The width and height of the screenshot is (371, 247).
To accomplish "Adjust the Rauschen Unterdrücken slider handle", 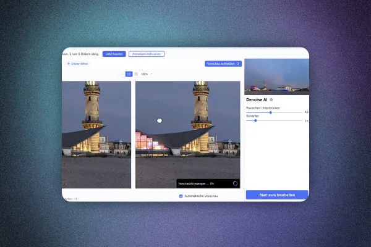I will point(270,112).
